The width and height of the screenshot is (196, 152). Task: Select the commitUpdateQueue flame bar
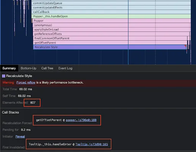coord(111,3)
